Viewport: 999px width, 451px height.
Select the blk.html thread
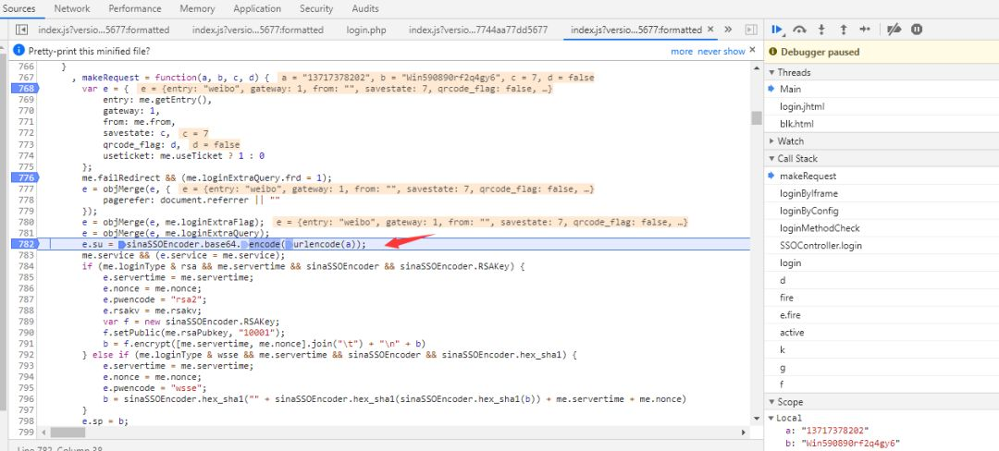point(796,124)
